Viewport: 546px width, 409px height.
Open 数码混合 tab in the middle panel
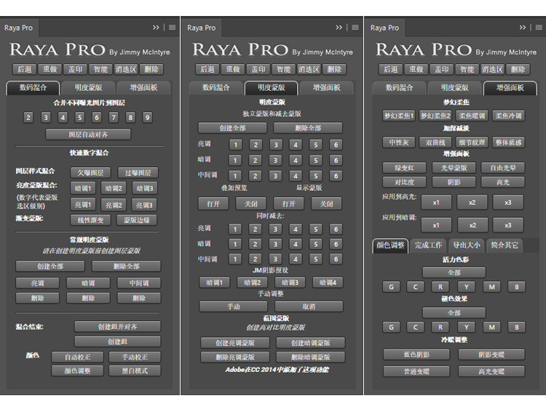point(216,88)
